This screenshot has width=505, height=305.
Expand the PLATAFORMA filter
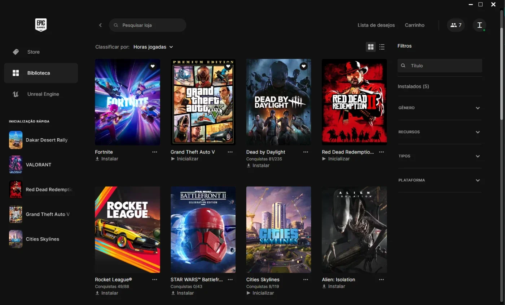(440, 180)
